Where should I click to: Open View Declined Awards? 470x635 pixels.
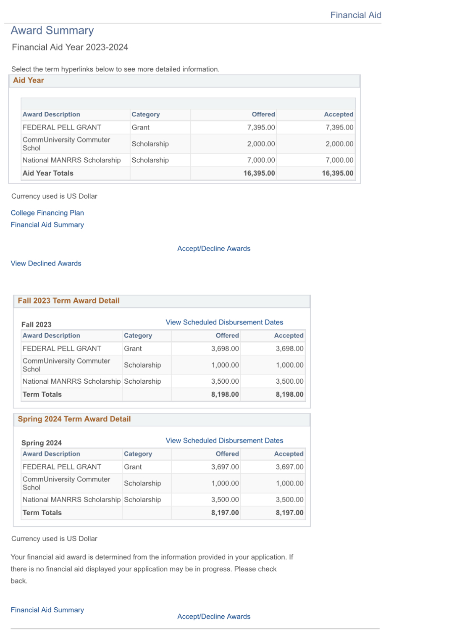point(46,263)
